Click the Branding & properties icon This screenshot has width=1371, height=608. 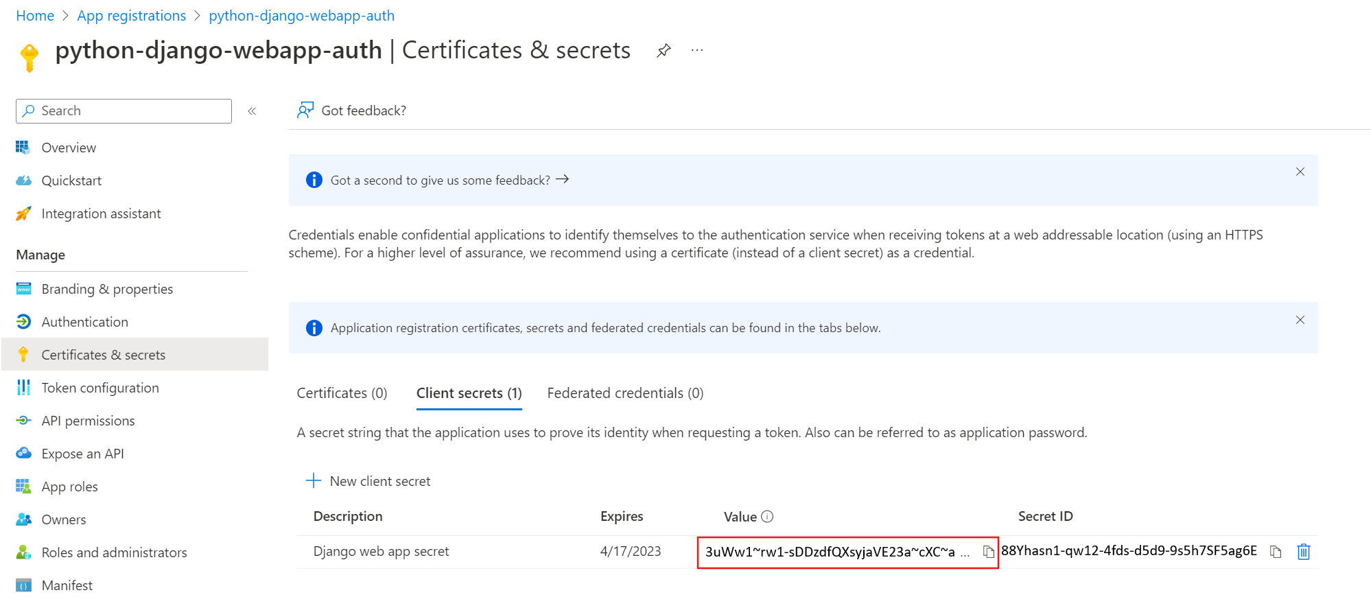coord(23,288)
